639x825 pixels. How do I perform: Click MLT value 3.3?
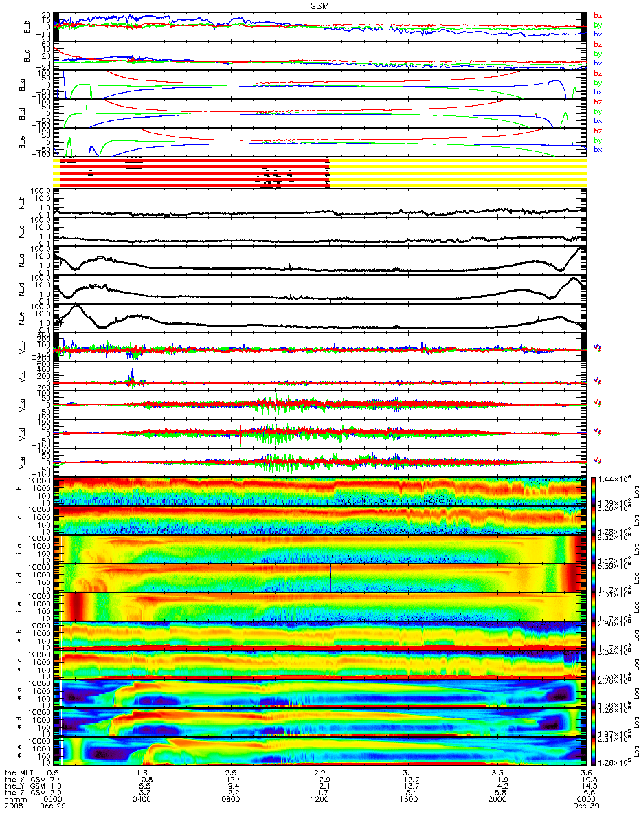click(x=497, y=773)
